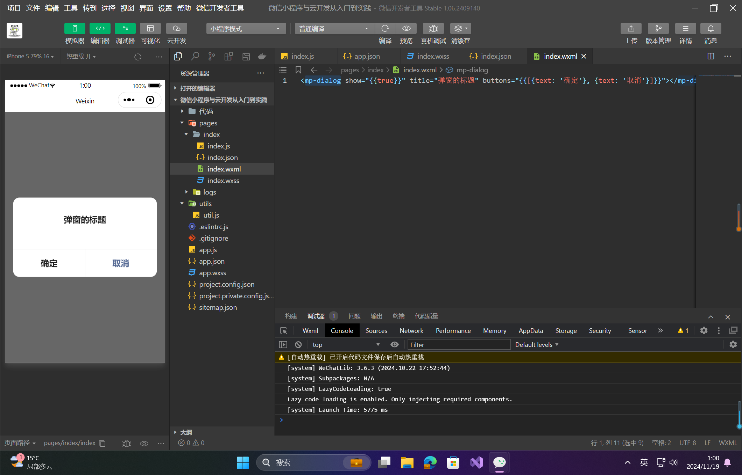This screenshot has height=475, width=742.
Task: Click the split editor icon
Action: pyautogui.click(x=711, y=56)
